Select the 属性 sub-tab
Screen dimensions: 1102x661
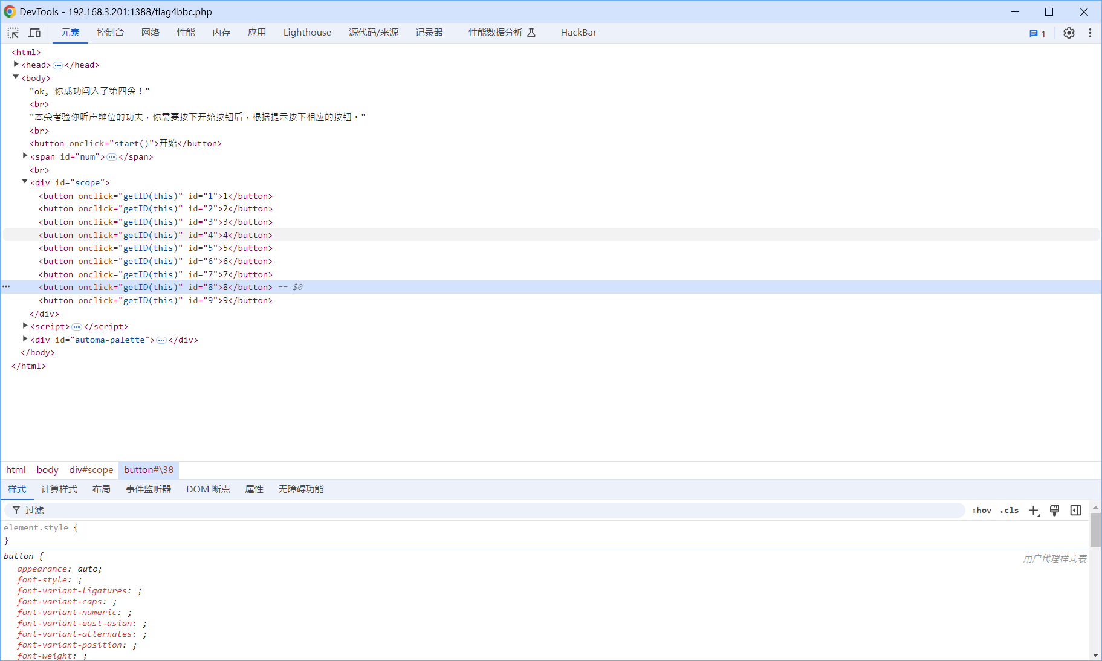click(x=254, y=489)
